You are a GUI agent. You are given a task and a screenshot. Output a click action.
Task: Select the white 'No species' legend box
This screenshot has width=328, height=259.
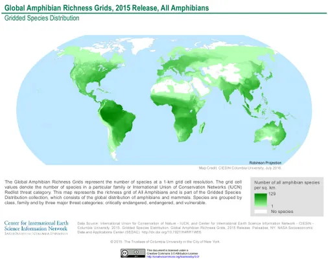[x=261, y=212]
